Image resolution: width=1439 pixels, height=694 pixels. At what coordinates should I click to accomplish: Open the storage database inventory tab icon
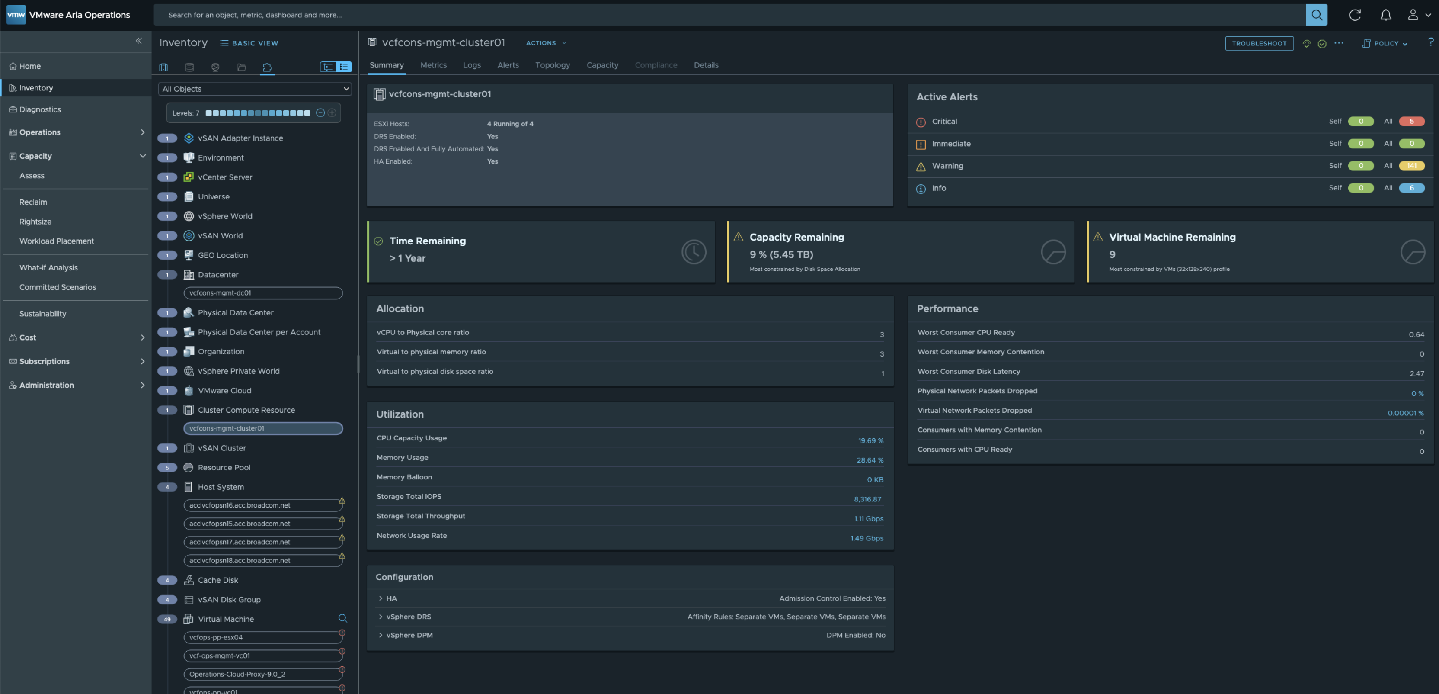click(189, 67)
